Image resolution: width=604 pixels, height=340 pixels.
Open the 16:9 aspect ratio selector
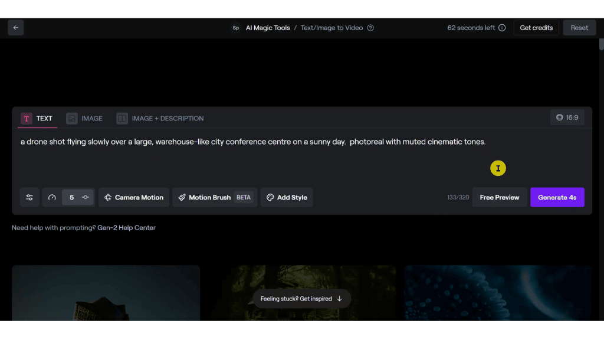click(x=567, y=117)
